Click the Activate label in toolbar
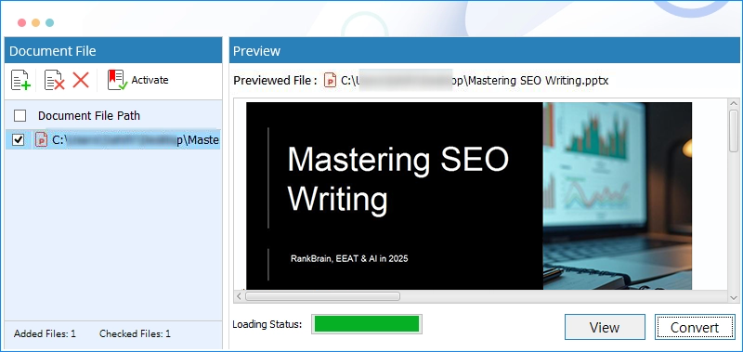Image resolution: width=743 pixels, height=352 pixels. pyautogui.click(x=150, y=80)
